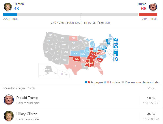The height and width of the screenshot is (124, 163).
Task: Click the gray 'Pas encore de résultats' swatch
Action: click(123, 82)
